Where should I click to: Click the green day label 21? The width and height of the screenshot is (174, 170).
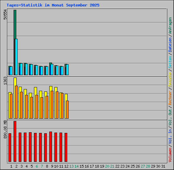click(112, 166)
